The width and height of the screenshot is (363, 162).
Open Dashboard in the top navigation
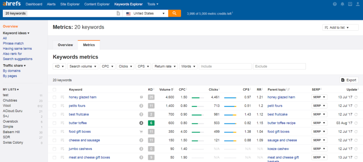[x=34, y=4]
